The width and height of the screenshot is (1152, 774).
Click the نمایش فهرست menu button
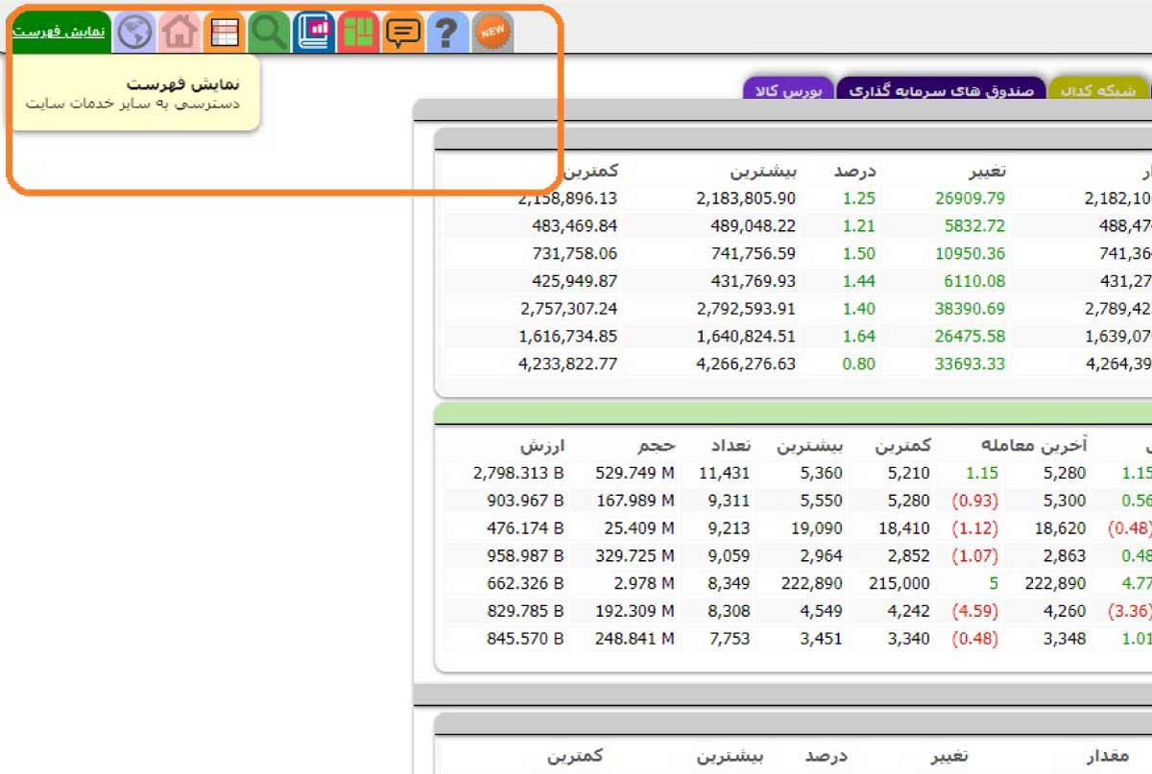click(x=60, y=32)
